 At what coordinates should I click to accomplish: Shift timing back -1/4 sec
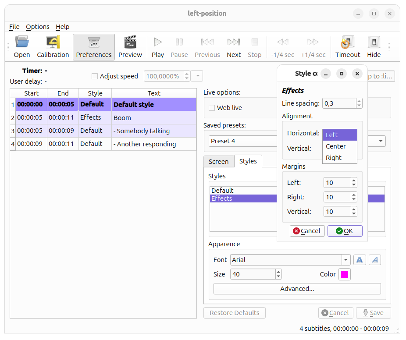tap(282, 47)
